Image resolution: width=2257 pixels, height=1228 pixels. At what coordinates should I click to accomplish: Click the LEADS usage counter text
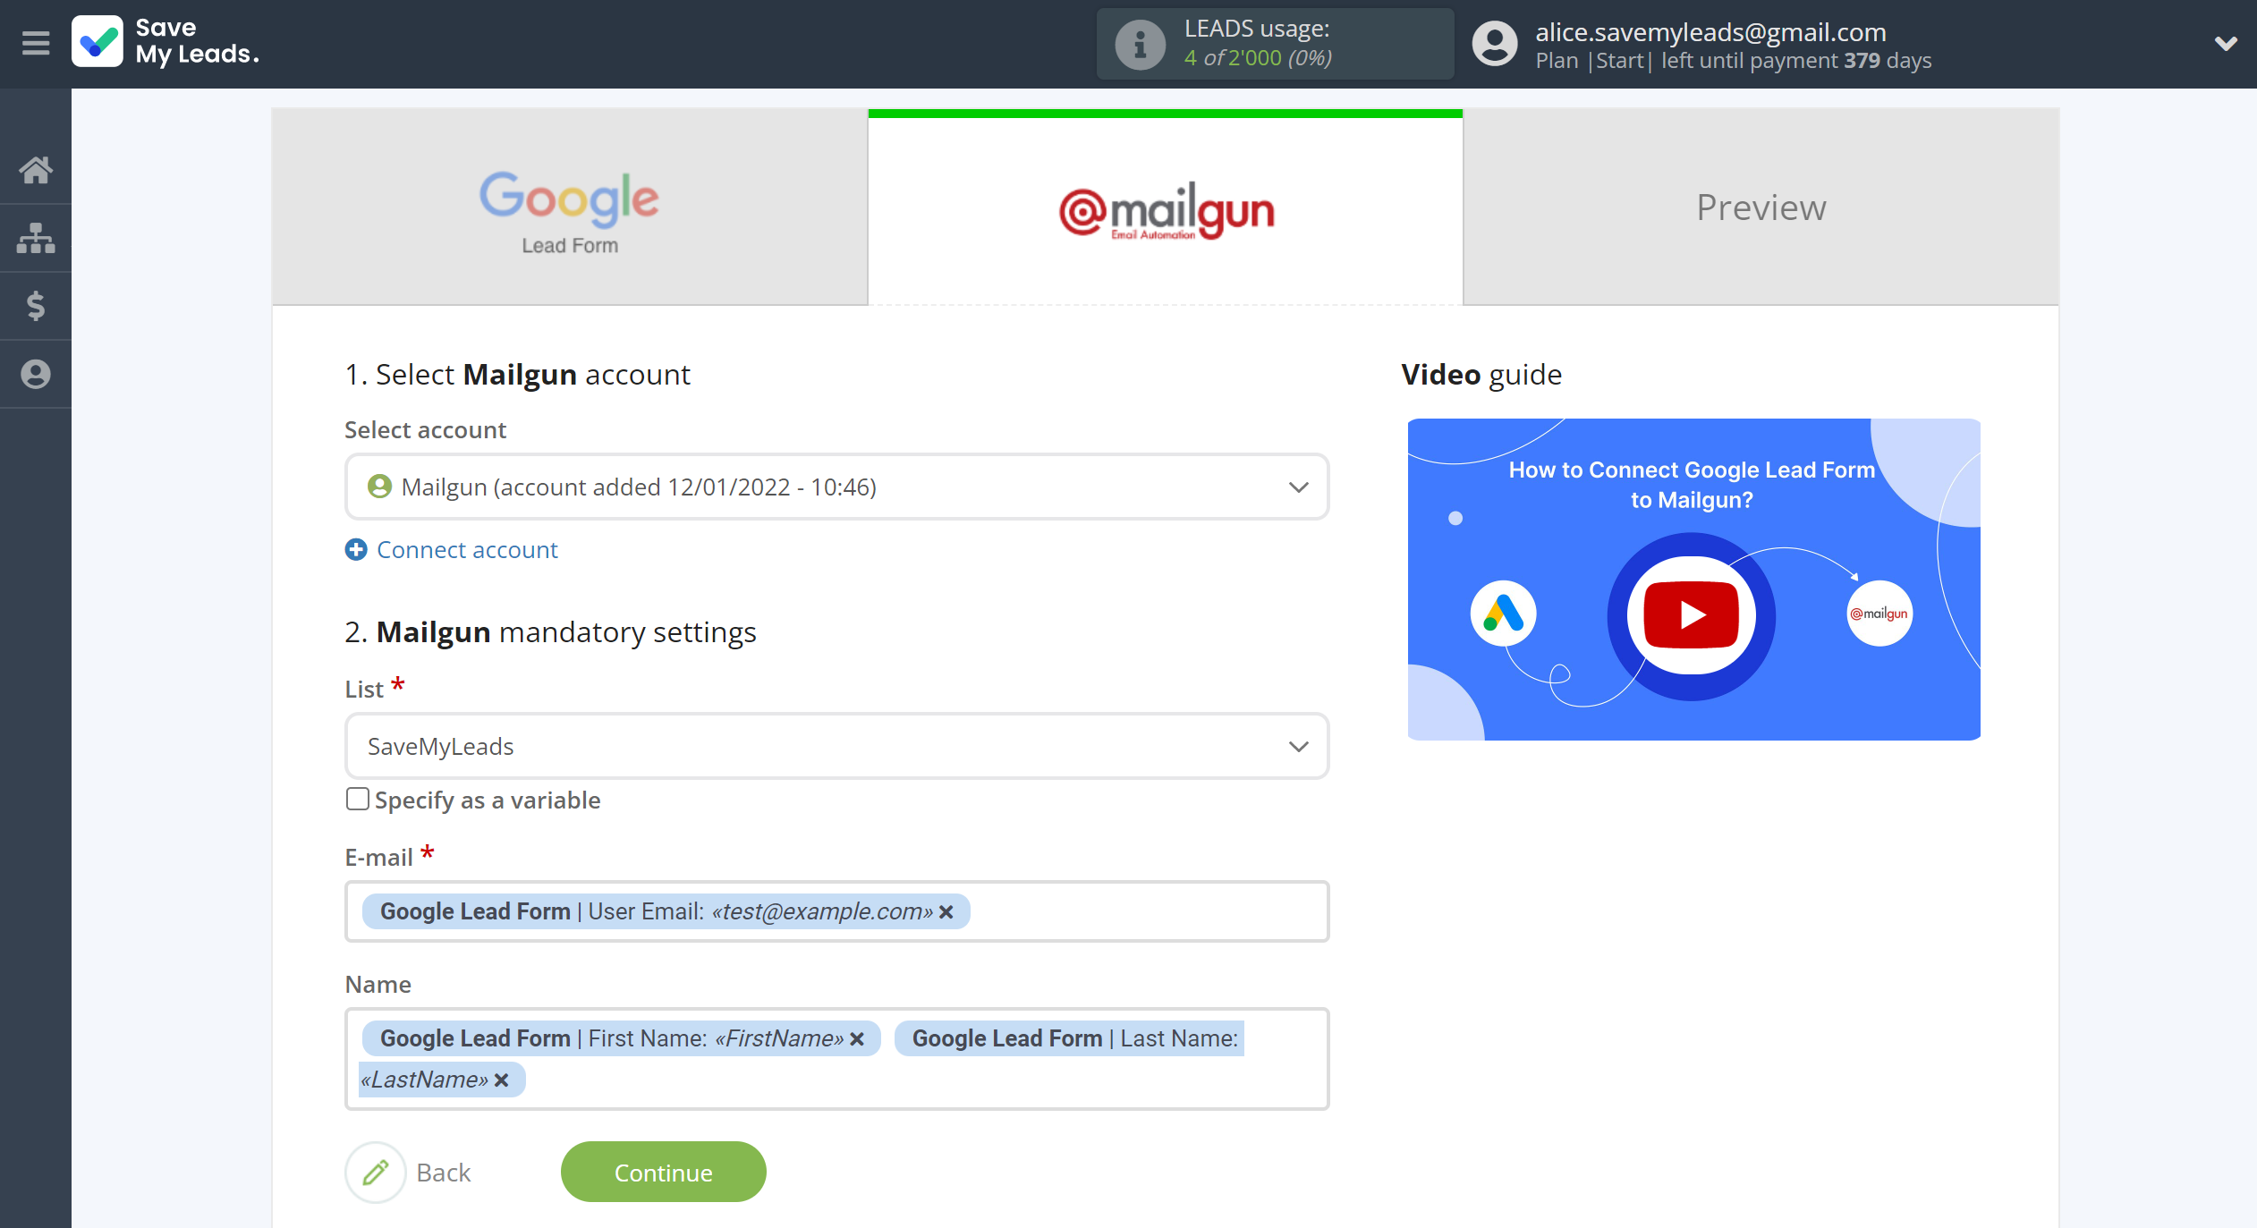[x=1257, y=58]
